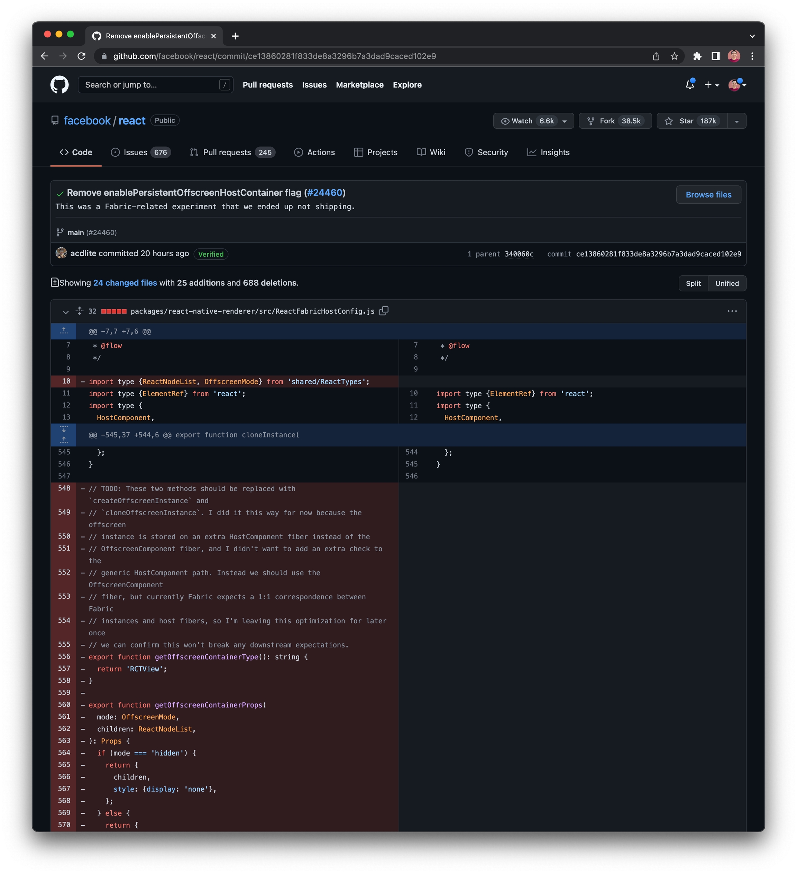Screen dimensions: 797x874
Task: Select the Unified diff view
Action: pyautogui.click(x=727, y=283)
